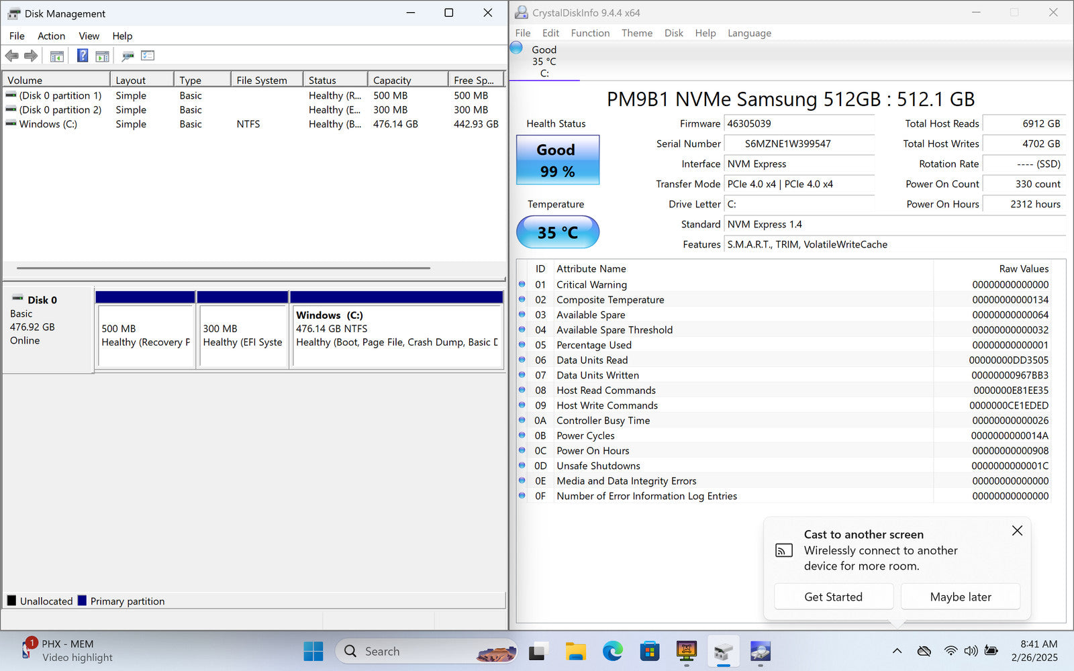Sort by File System column header

(x=266, y=80)
